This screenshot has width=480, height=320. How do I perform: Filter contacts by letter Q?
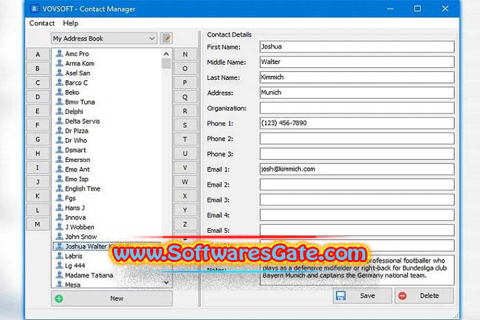click(185, 97)
